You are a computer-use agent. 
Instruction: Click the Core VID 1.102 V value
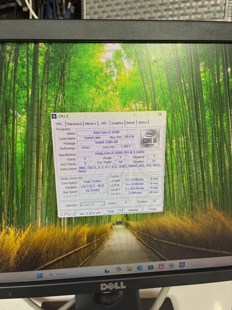click(x=126, y=147)
